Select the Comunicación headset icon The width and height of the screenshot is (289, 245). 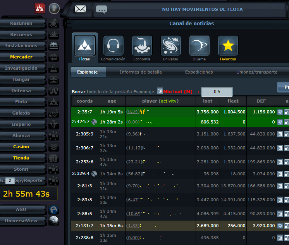(113, 46)
